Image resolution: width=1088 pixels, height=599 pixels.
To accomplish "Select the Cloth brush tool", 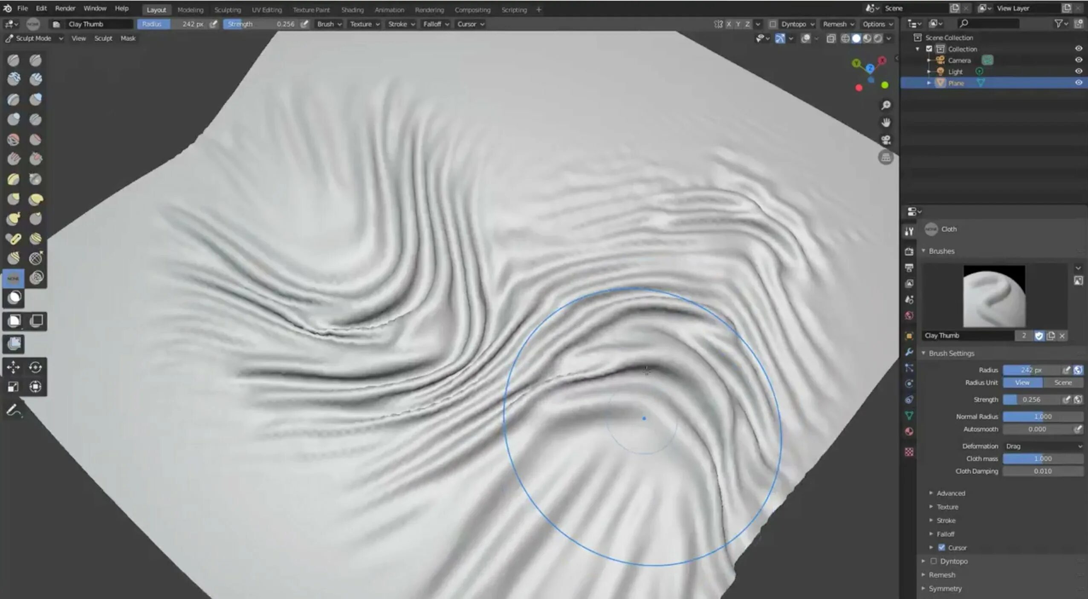I will click(x=13, y=279).
